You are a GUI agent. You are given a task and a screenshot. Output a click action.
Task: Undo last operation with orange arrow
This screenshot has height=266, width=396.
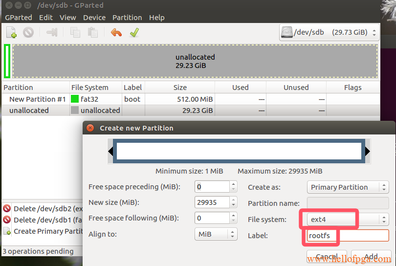point(116,32)
